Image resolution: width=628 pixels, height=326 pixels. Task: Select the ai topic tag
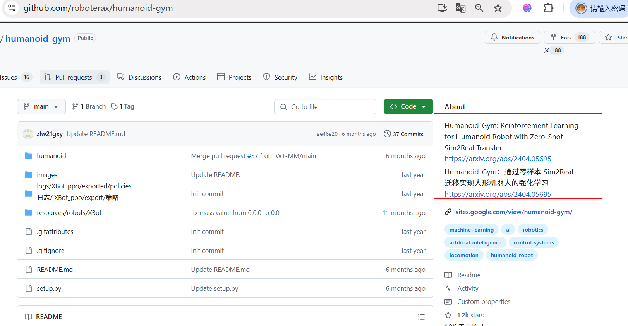[508, 230]
